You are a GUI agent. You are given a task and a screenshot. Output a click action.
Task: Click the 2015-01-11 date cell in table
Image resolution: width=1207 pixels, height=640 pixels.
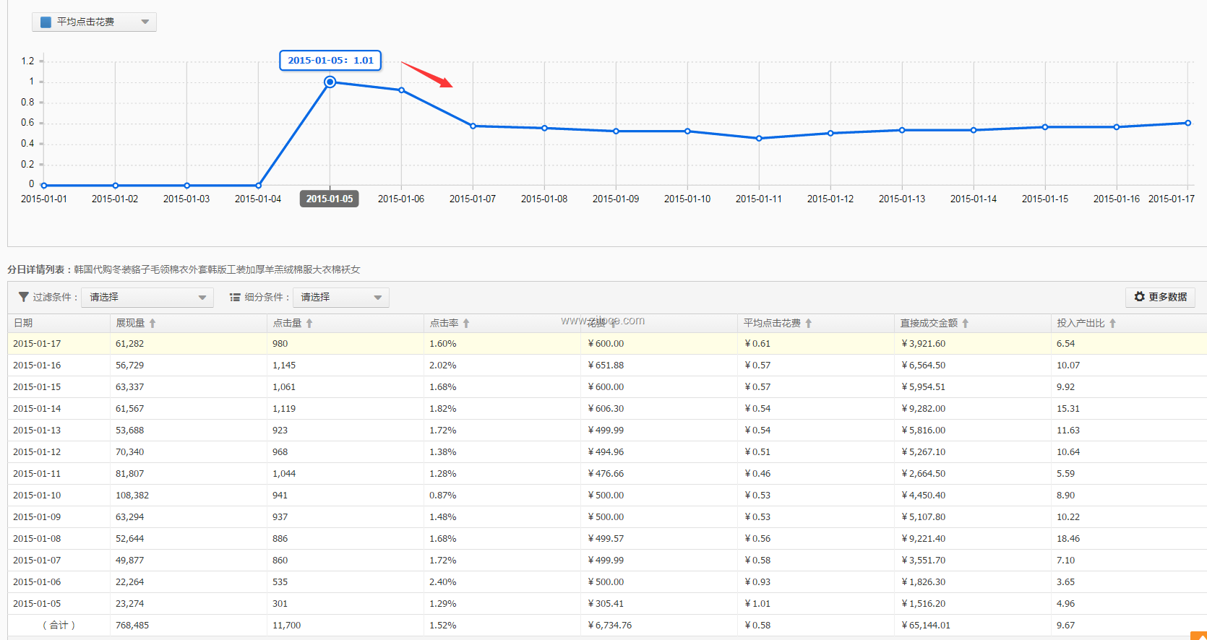tap(37, 474)
